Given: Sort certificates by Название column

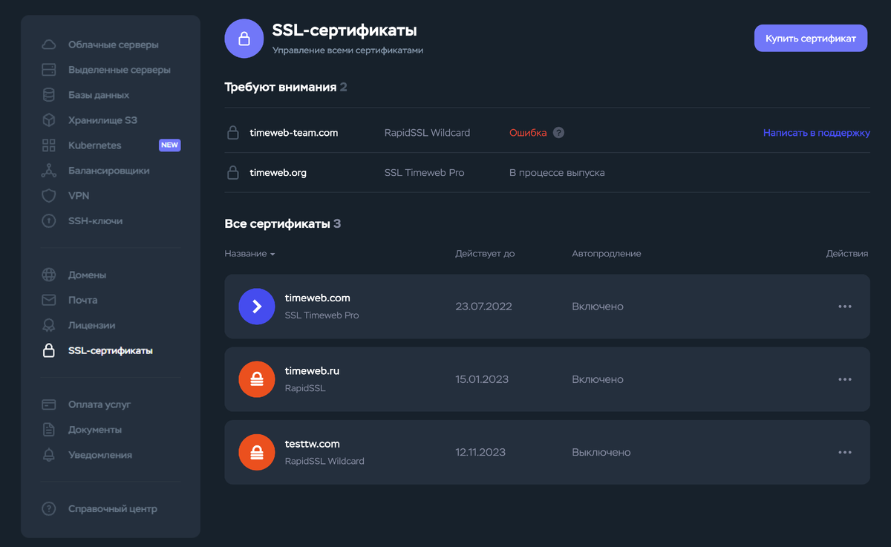Looking at the screenshot, I should [x=249, y=254].
